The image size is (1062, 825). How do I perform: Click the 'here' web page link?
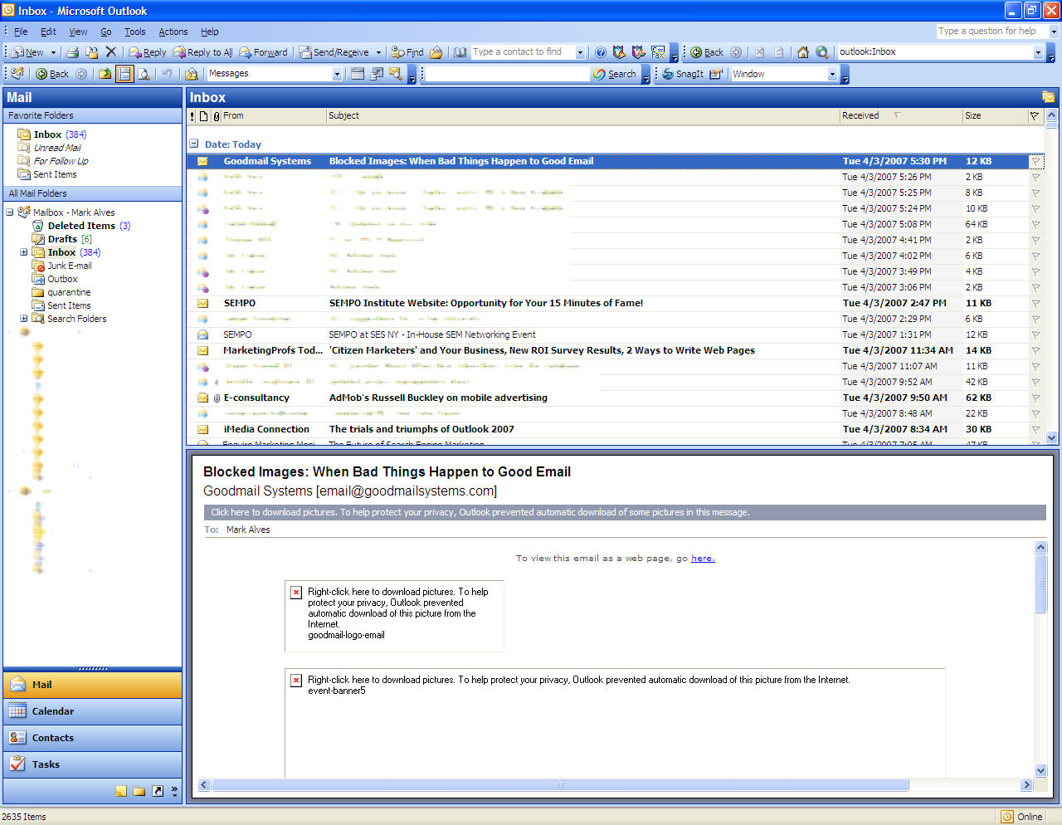(x=702, y=558)
